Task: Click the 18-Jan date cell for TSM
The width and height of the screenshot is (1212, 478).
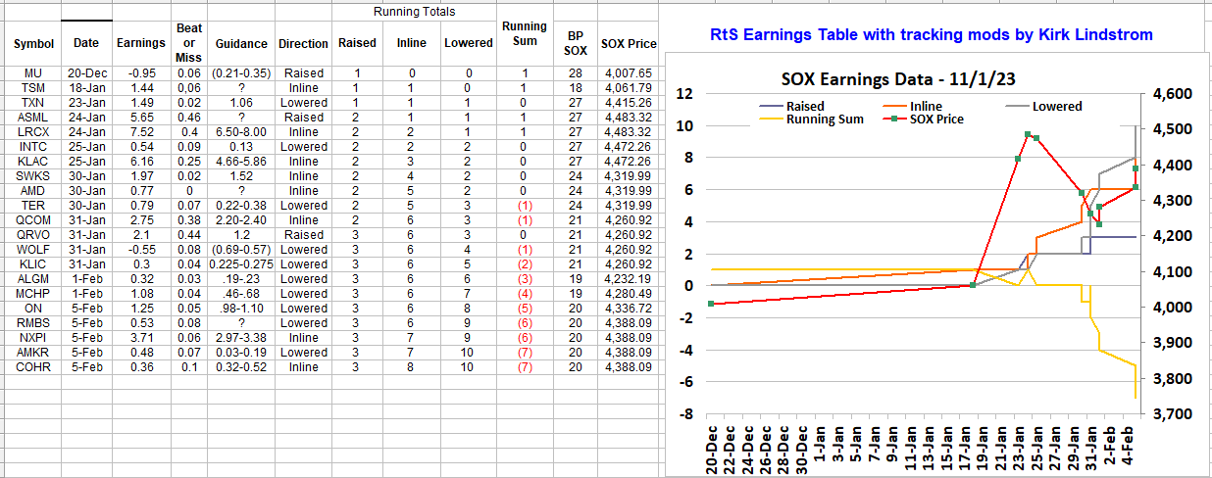Action: [x=86, y=88]
